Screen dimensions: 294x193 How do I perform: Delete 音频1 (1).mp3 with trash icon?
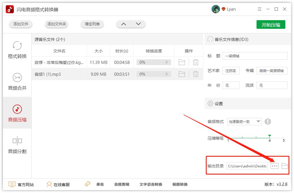(196, 74)
